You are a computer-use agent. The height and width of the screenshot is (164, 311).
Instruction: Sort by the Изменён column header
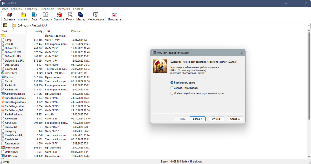(x=81, y=31)
